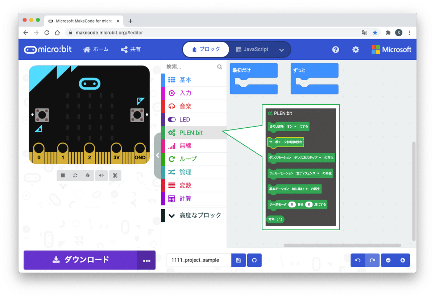Open the GitHub repository button
The width and height of the screenshot is (435, 297).
pos(254,260)
